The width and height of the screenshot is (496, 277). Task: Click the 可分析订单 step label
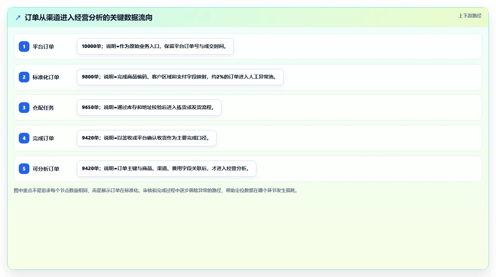[46, 169]
